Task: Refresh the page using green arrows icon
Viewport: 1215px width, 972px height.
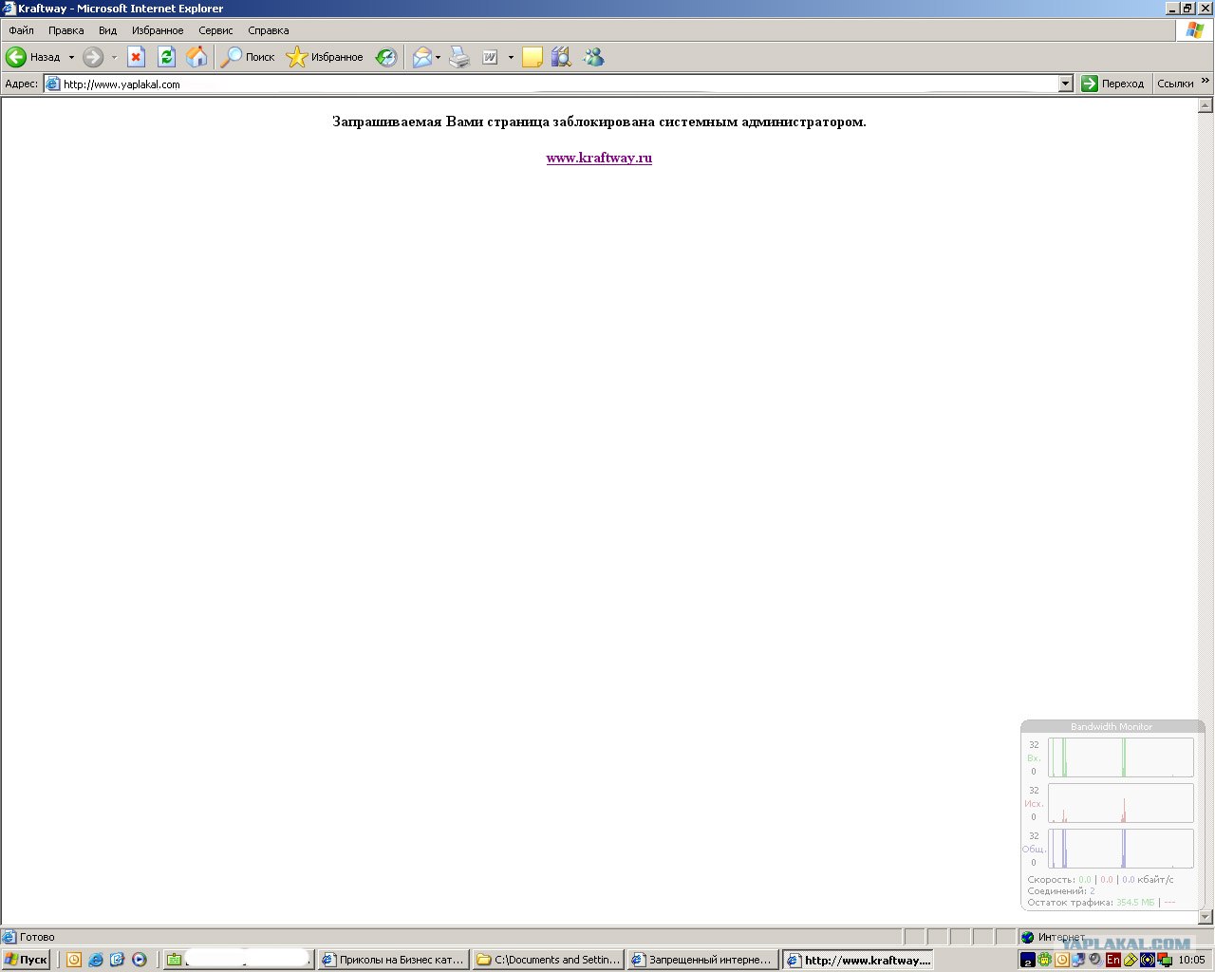Action: point(167,57)
